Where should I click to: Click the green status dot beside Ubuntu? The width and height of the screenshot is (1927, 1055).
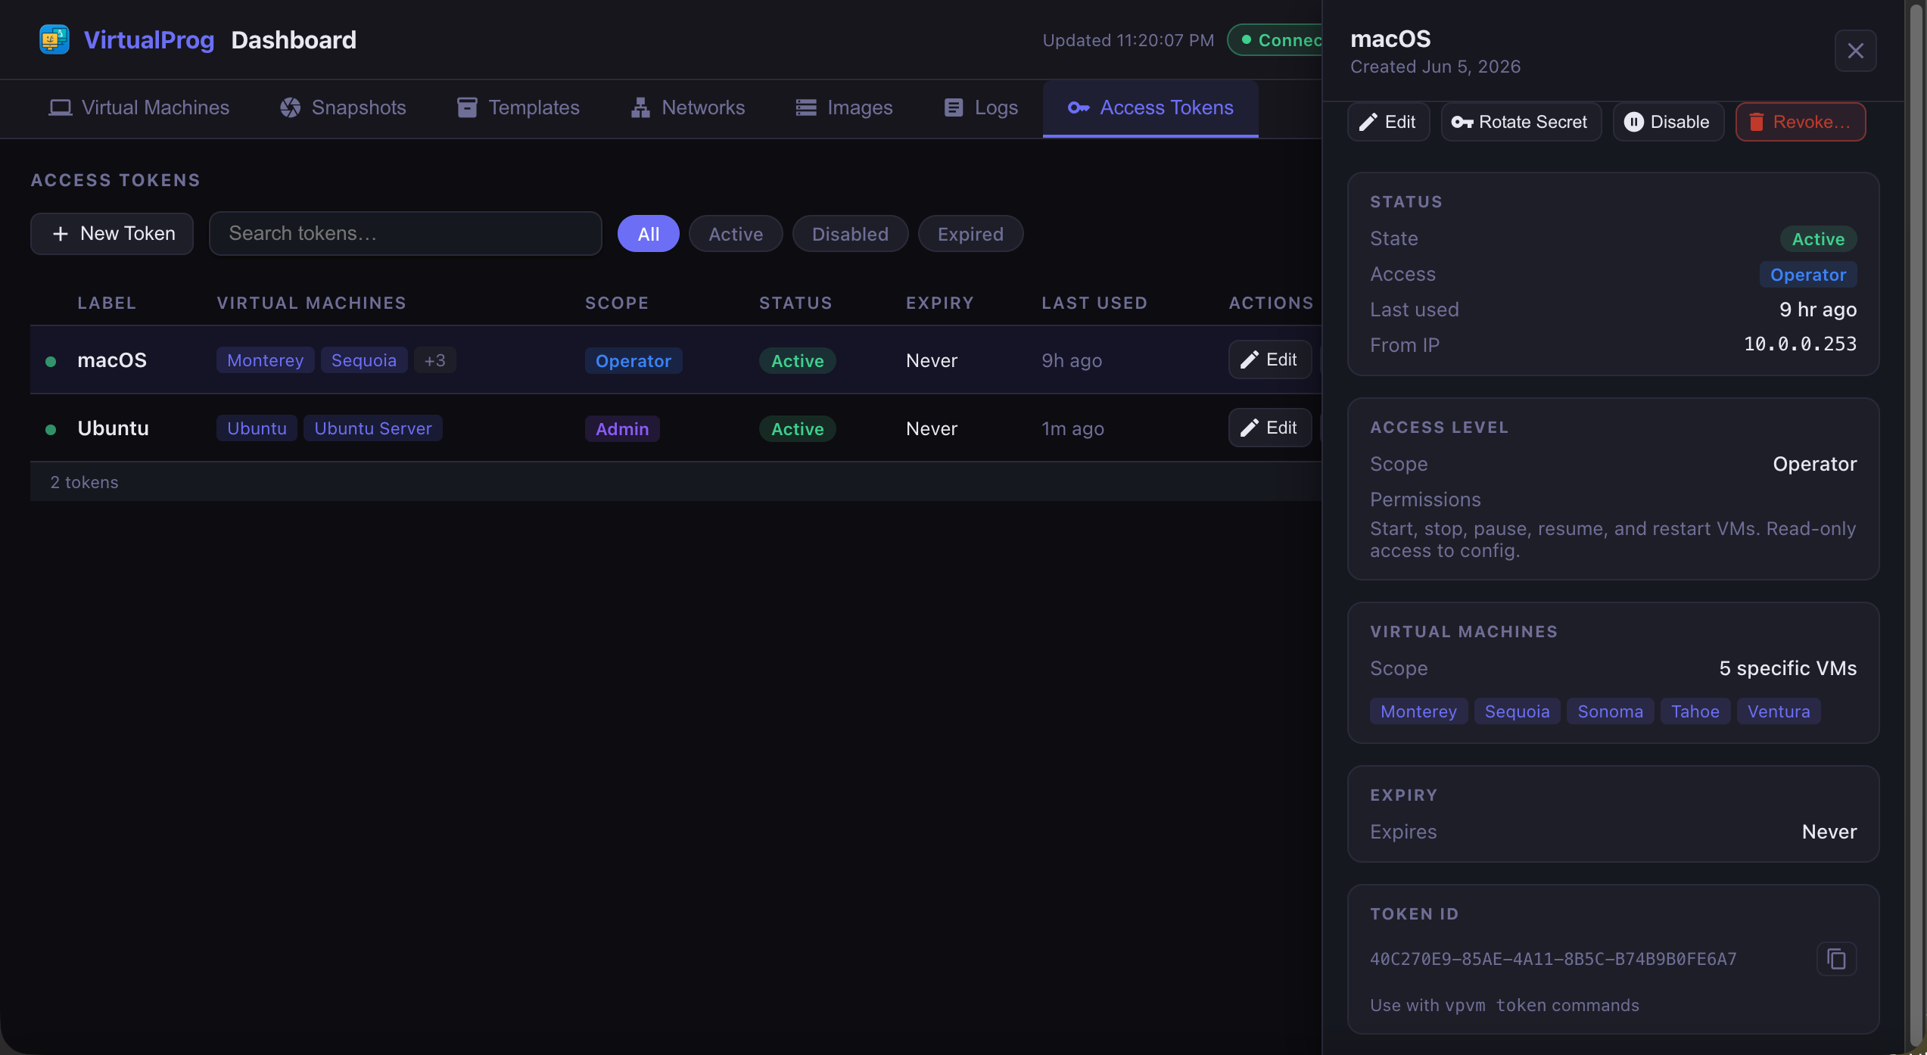[x=51, y=429]
